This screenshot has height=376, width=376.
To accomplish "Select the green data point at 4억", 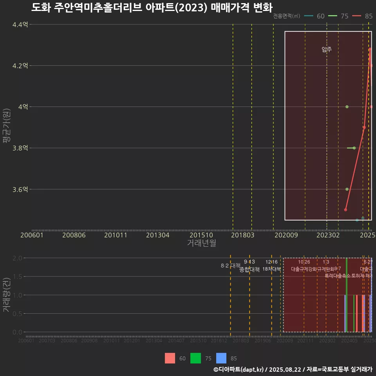I will (x=347, y=107).
